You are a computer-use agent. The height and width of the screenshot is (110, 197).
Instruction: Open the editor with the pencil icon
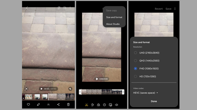[x=38, y=104]
